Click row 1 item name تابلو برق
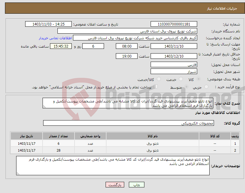This screenshot has width=245, height=193. coord(153,144)
